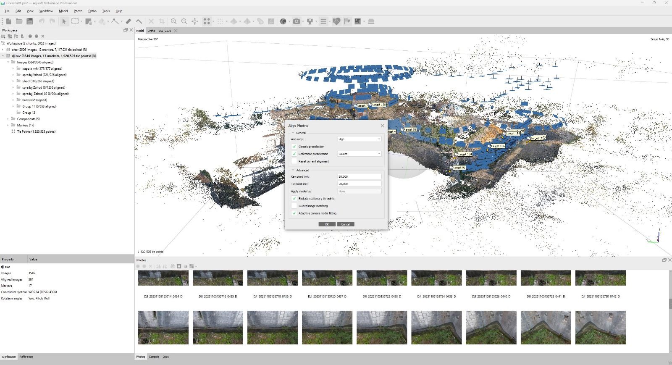Click the open project folder icon

19,21
